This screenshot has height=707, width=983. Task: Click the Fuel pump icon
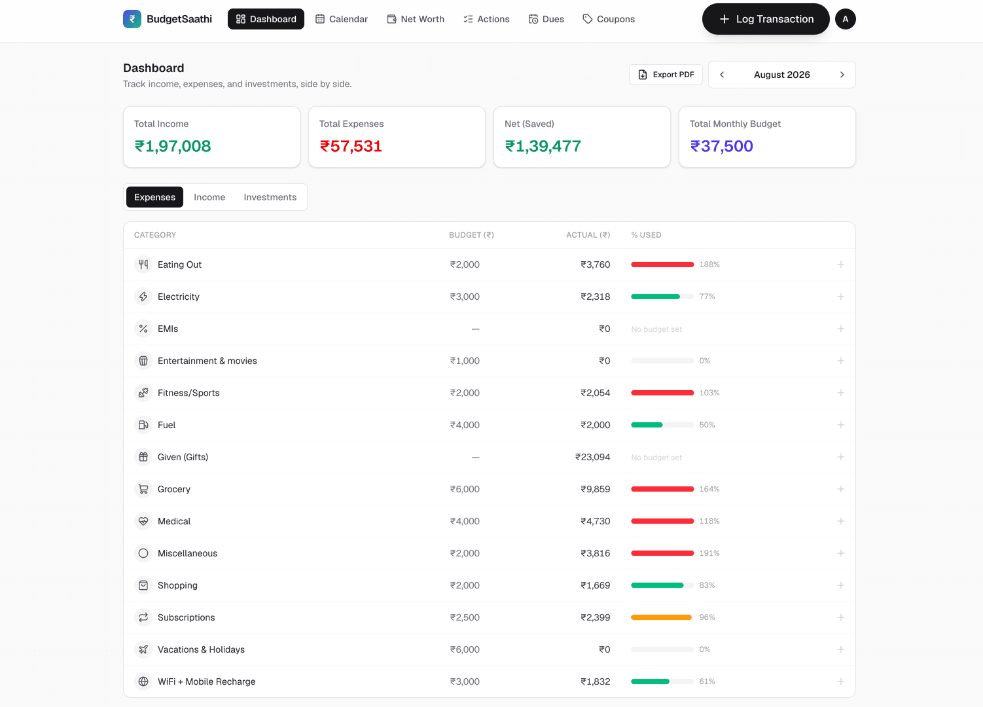143,425
